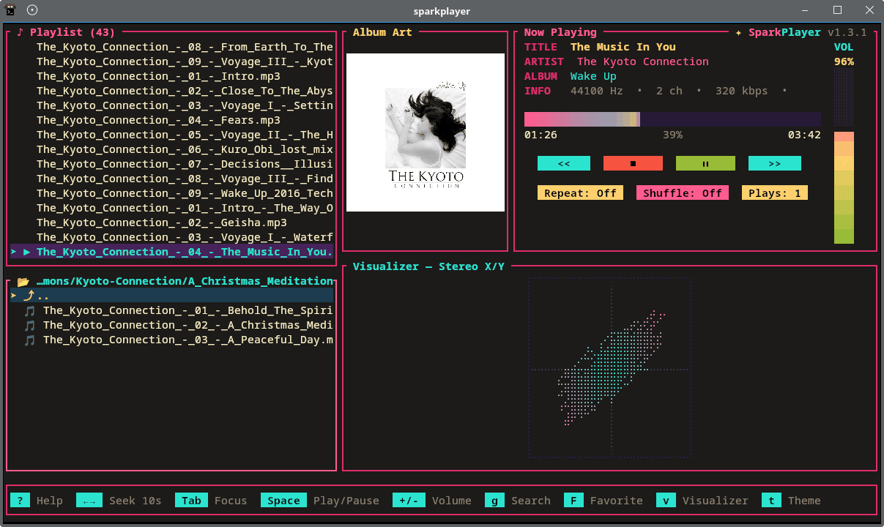
Task: Select 01_-_Behold_The_Spiri file
Action: pyautogui.click(x=188, y=310)
